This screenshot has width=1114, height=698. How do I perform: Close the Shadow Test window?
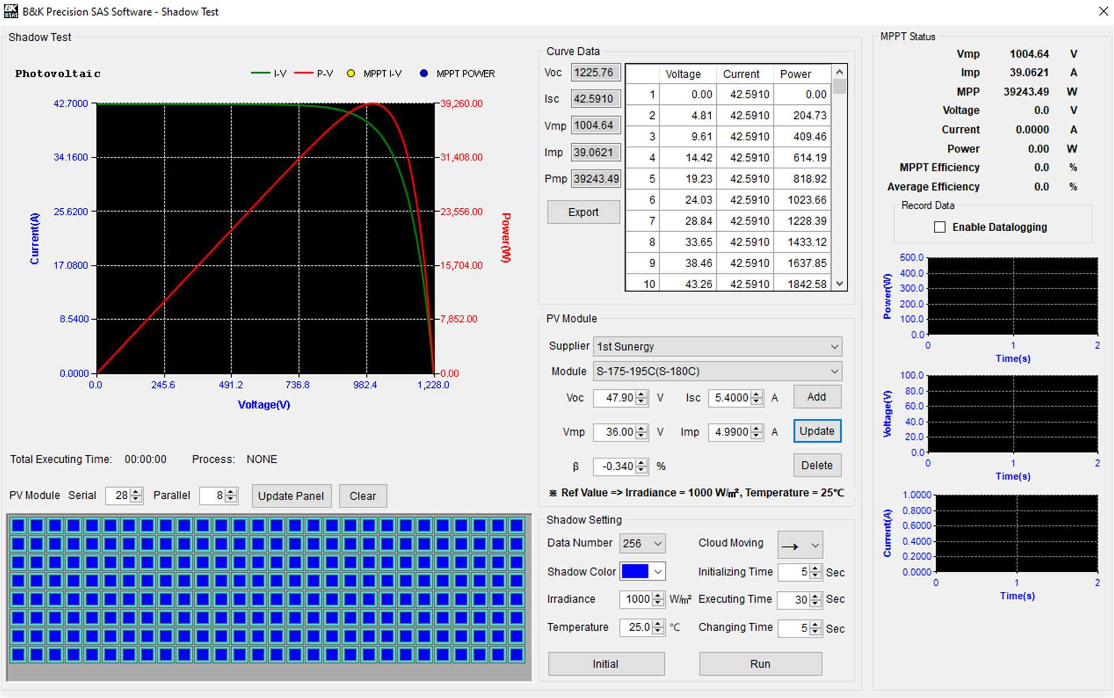[x=1103, y=11]
